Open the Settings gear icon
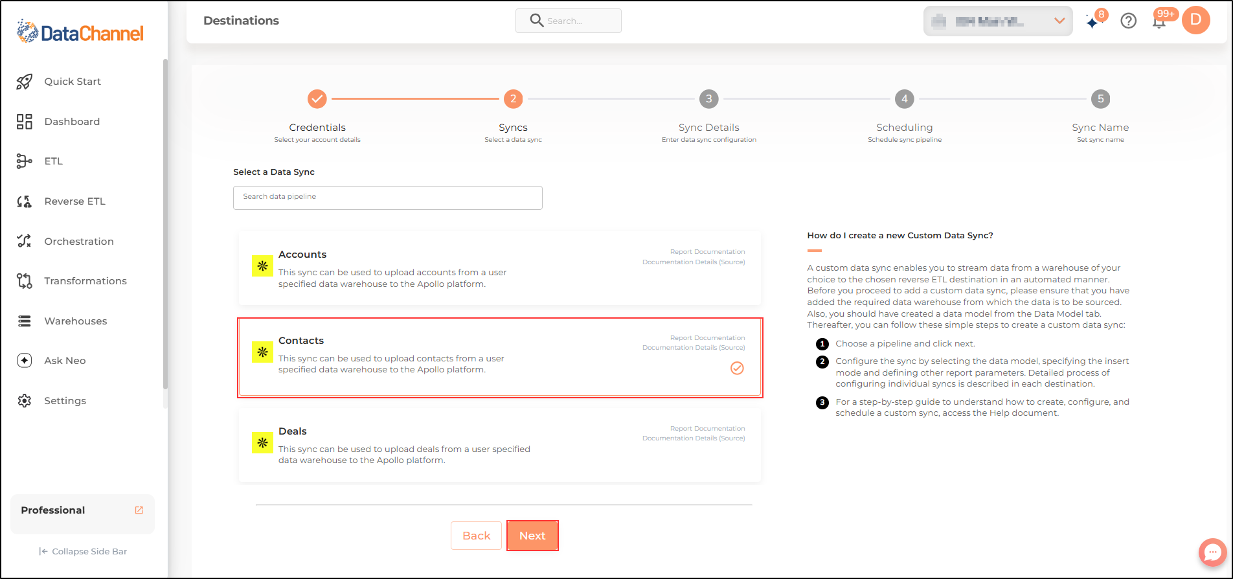This screenshot has width=1233, height=579. pos(25,401)
